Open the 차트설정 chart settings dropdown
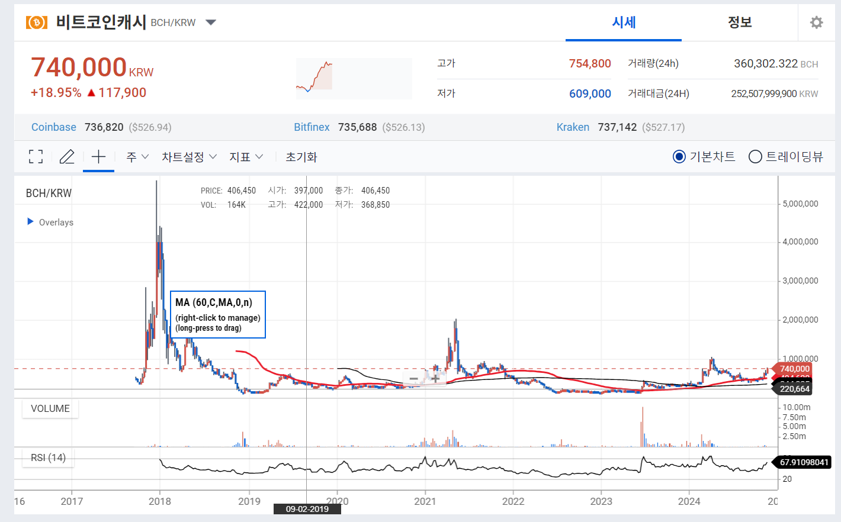The height and width of the screenshot is (522, 841). (x=189, y=157)
